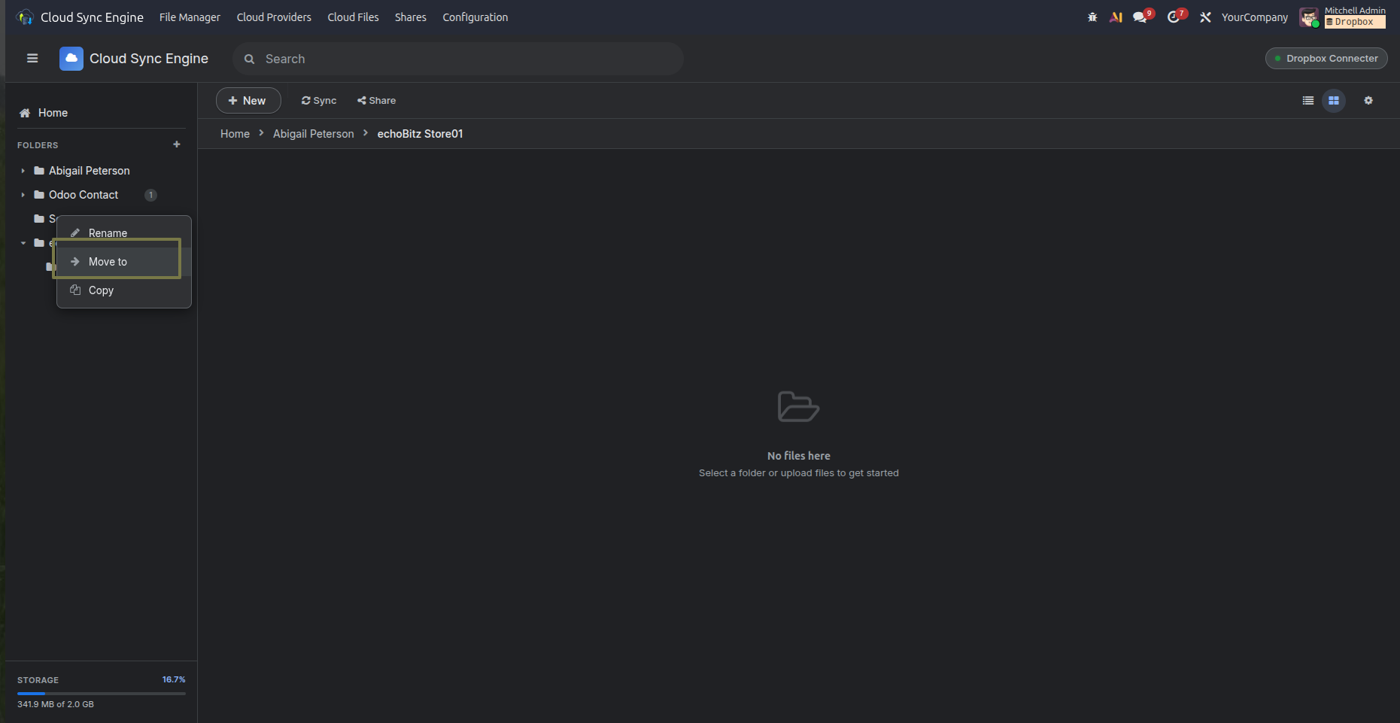Click Mitchell Admin avatar
The image size is (1400, 723).
pos(1309,17)
